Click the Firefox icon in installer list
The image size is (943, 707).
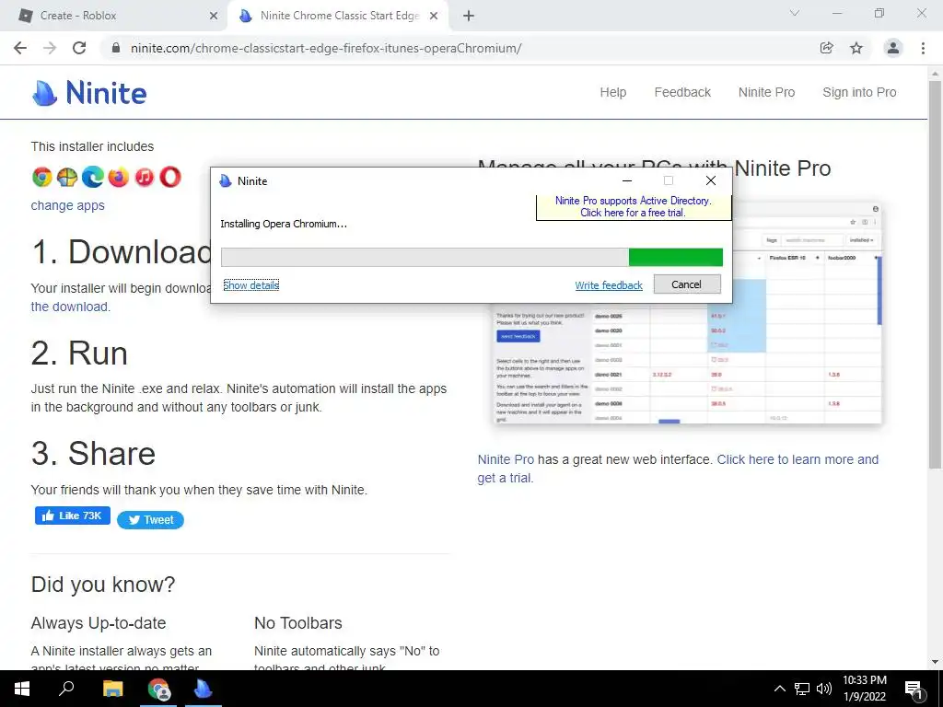(119, 177)
